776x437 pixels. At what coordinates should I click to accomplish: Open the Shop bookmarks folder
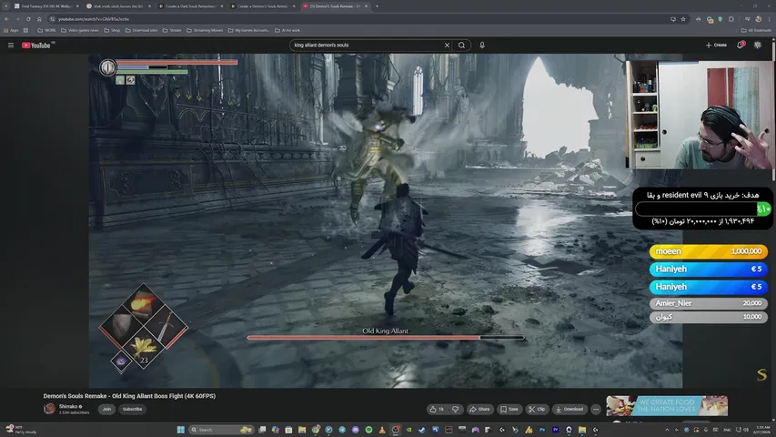pyautogui.click(x=112, y=30)
